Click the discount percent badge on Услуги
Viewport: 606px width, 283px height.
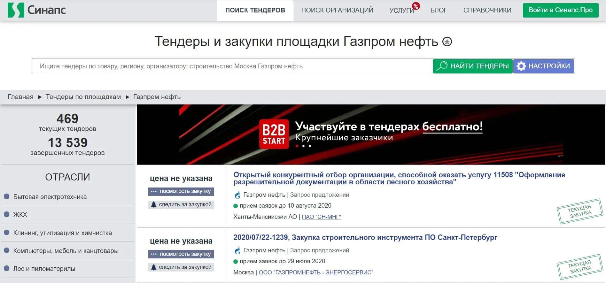coord(416,6)
